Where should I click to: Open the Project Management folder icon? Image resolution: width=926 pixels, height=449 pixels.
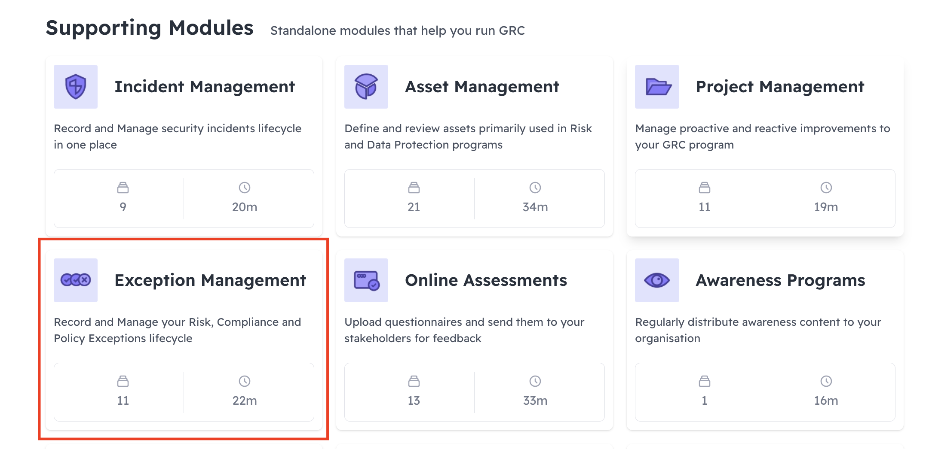(x=656, y=86)
